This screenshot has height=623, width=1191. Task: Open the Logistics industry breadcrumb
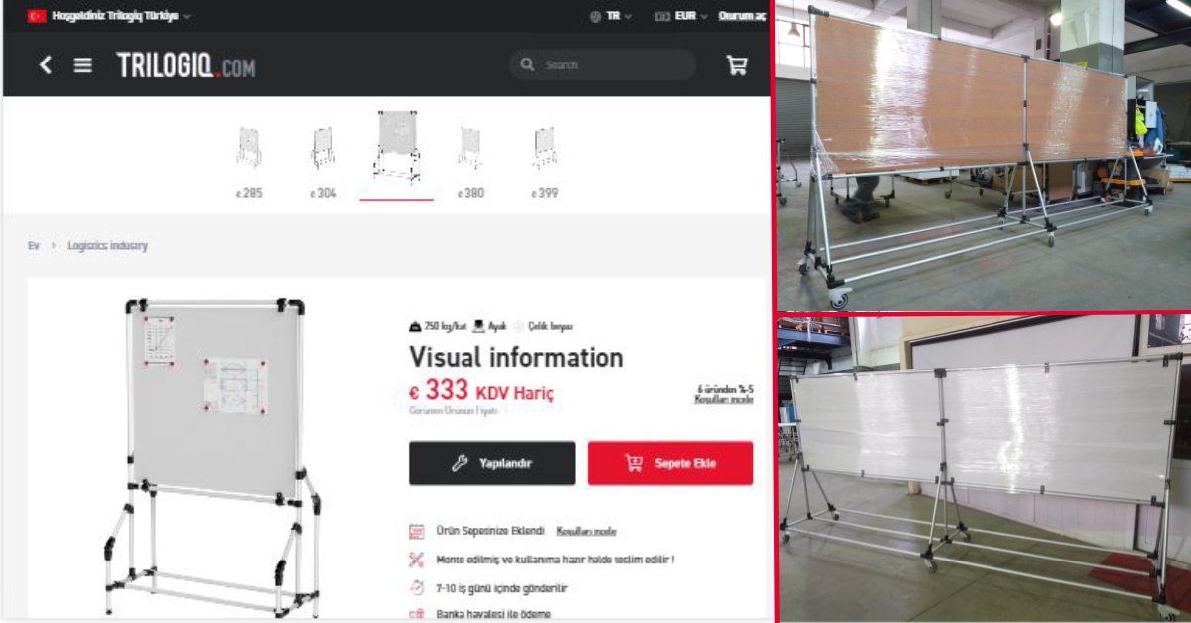tap(107, 245)
